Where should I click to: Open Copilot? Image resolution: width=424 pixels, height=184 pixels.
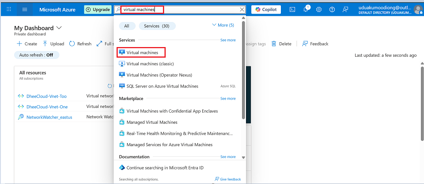[266, 10]
